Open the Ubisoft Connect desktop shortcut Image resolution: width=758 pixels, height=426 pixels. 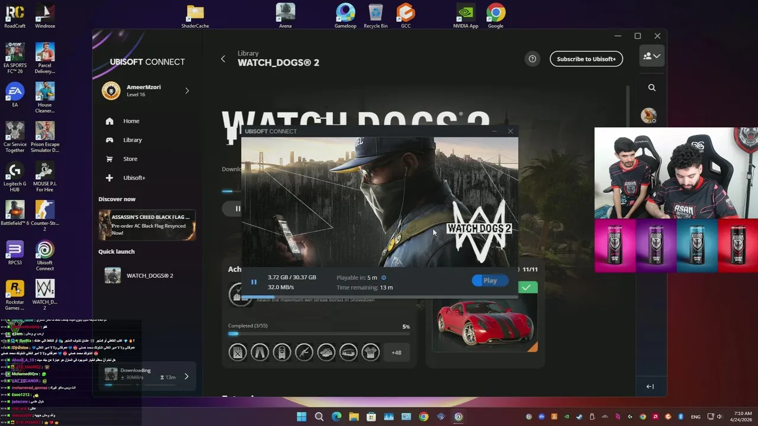coord(45,256)
